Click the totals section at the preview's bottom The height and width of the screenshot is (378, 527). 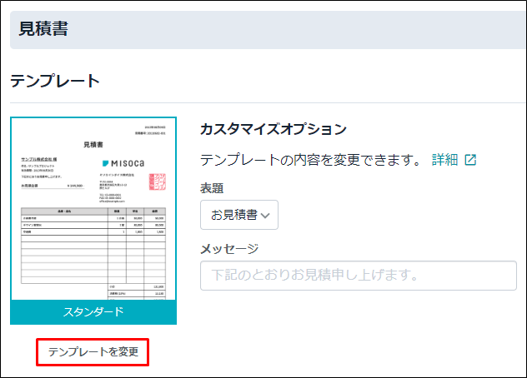tap(137, 291)
